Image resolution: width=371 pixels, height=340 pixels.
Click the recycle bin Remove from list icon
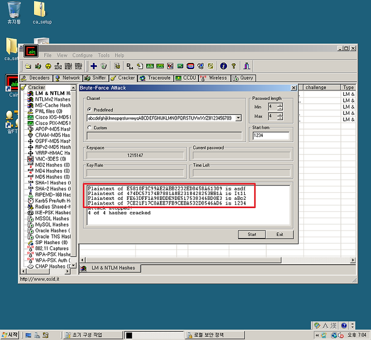pos(104,66)
